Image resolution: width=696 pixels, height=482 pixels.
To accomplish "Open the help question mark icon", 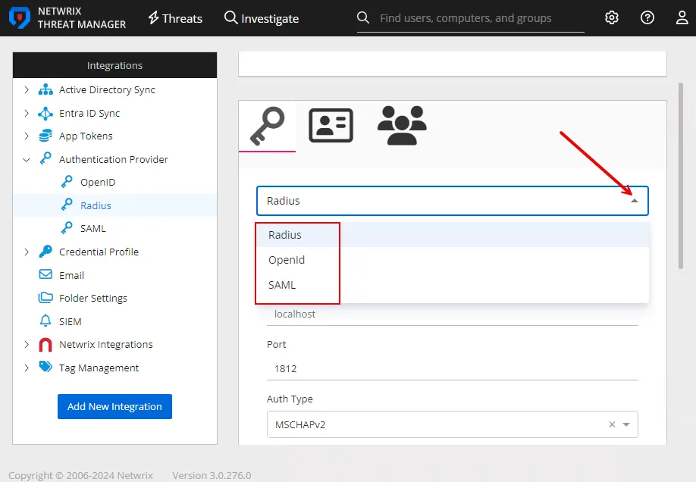I will tap(647, 17).
